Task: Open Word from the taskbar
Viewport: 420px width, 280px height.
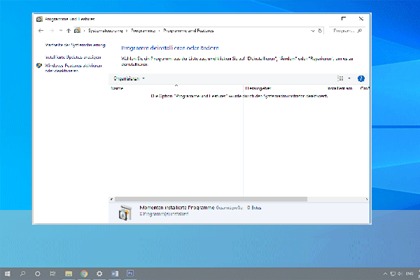Action: [x=114, y=272]
